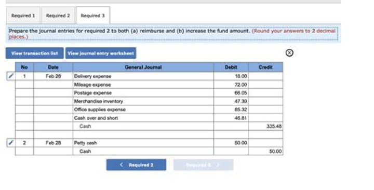Image resolution: width=374 pixels, height=190 pixels.
Task: Go back using the Required 2 button
Action: point(136,165)
